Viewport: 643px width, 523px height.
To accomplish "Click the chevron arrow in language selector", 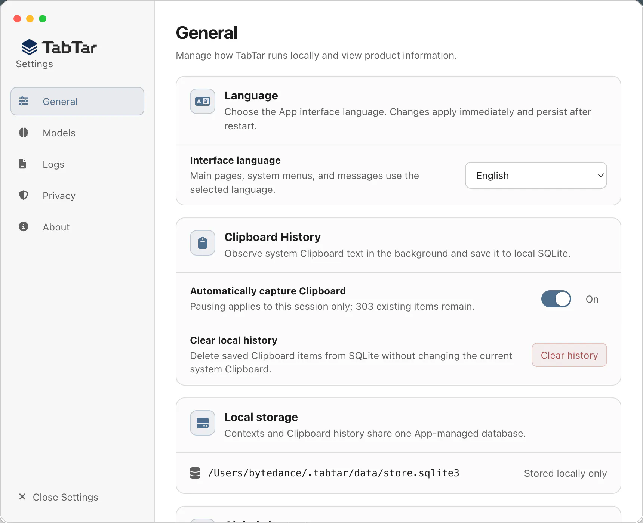I will [600, 175].
